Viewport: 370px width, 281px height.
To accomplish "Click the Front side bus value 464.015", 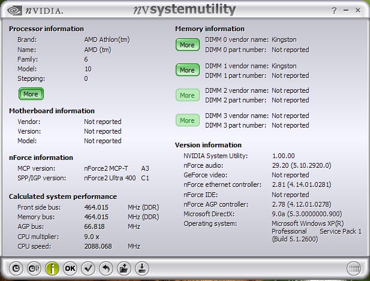I will pyautogui.click(x=97, y=207).
